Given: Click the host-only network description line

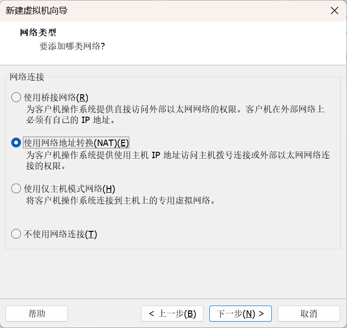Looking at the screenshot, I should pos(121,201).
